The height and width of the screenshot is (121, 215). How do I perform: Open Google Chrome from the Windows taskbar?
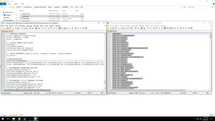click(19, 119)
